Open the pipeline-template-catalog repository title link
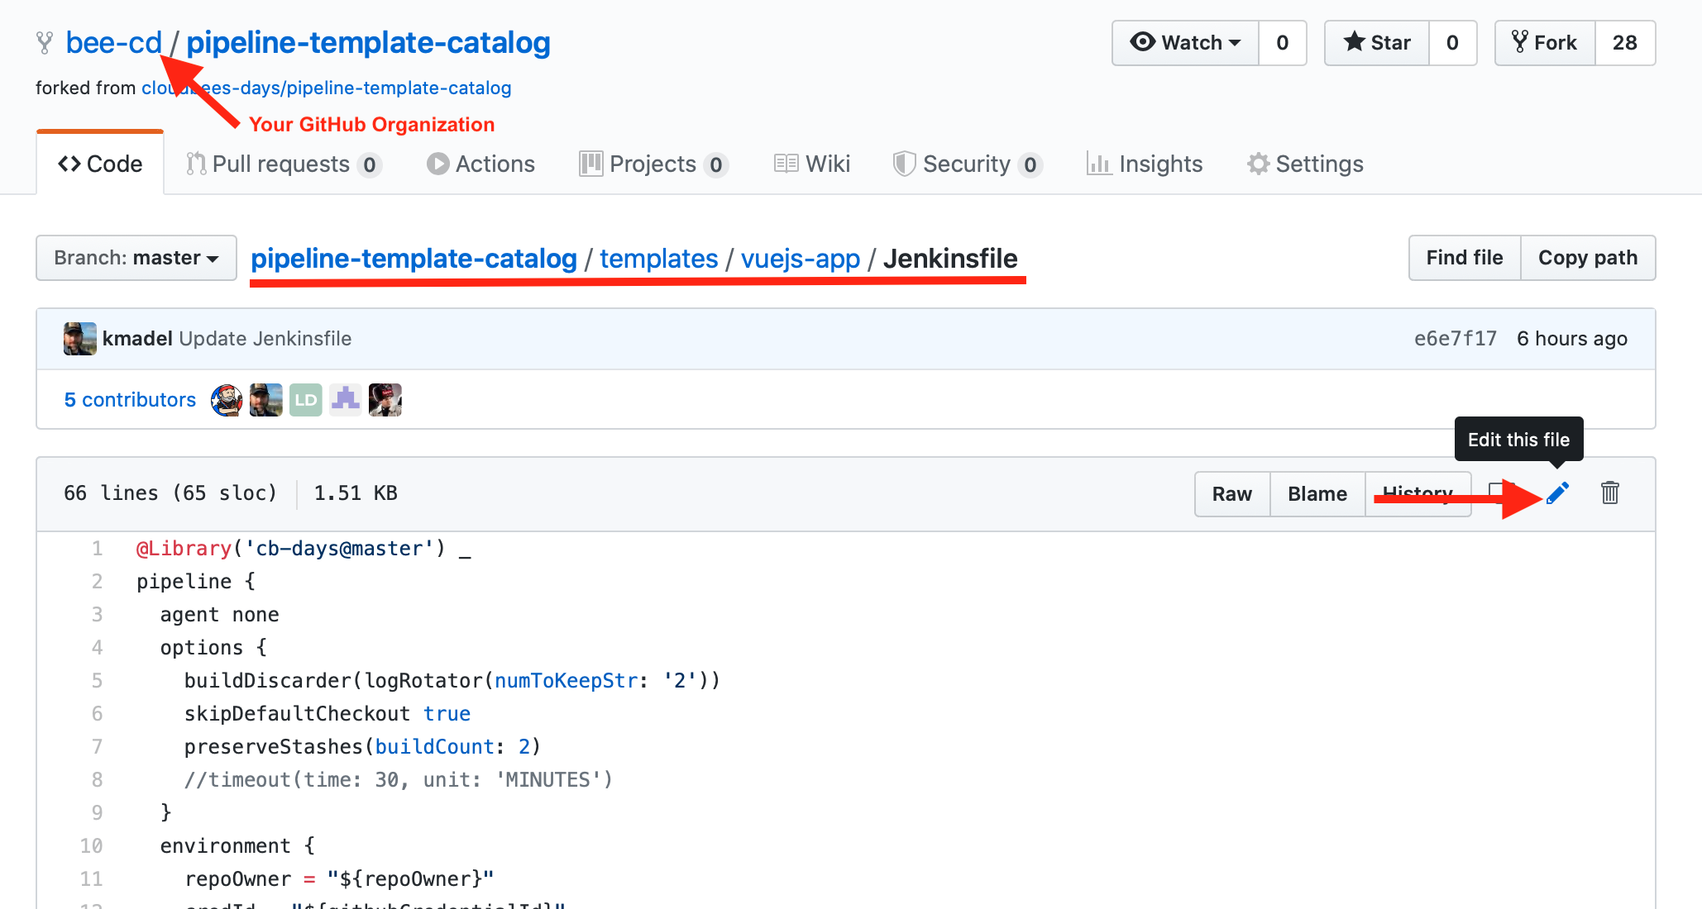Image resolution: width=1702 pixels, height=909 pixels. 368,42
